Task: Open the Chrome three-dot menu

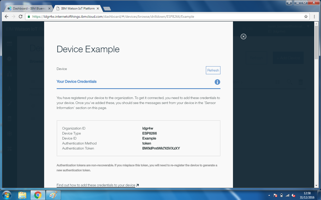Action: [x=314, y=17]
